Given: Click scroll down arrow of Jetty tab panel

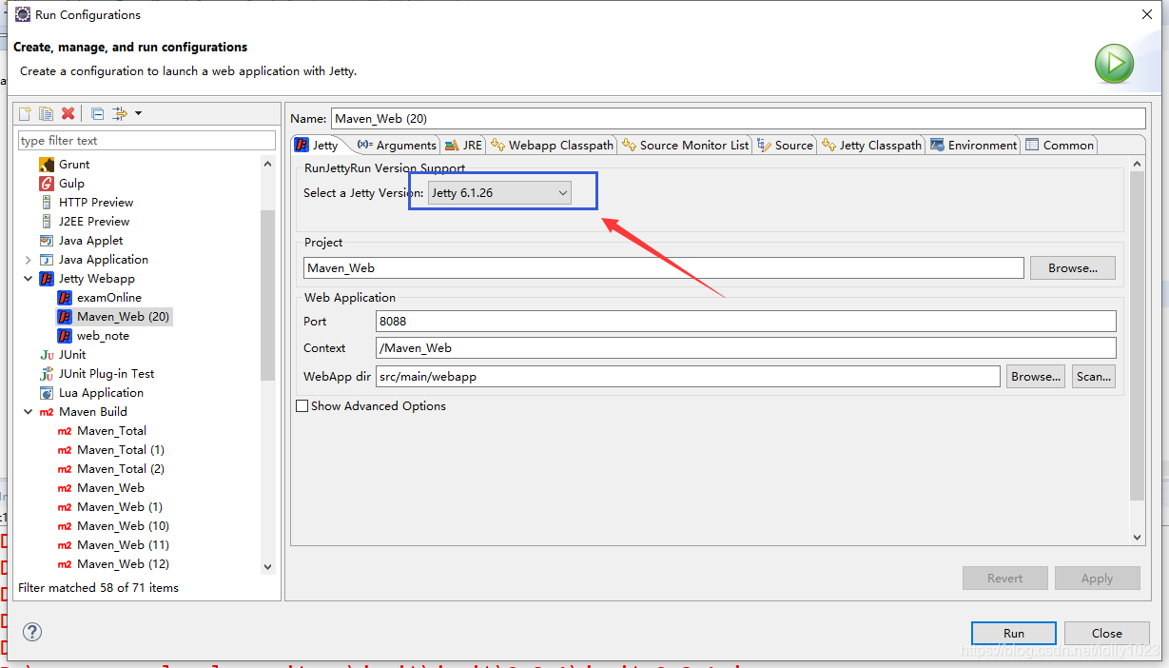Looking at the screenshot, I should (1138, 538).
